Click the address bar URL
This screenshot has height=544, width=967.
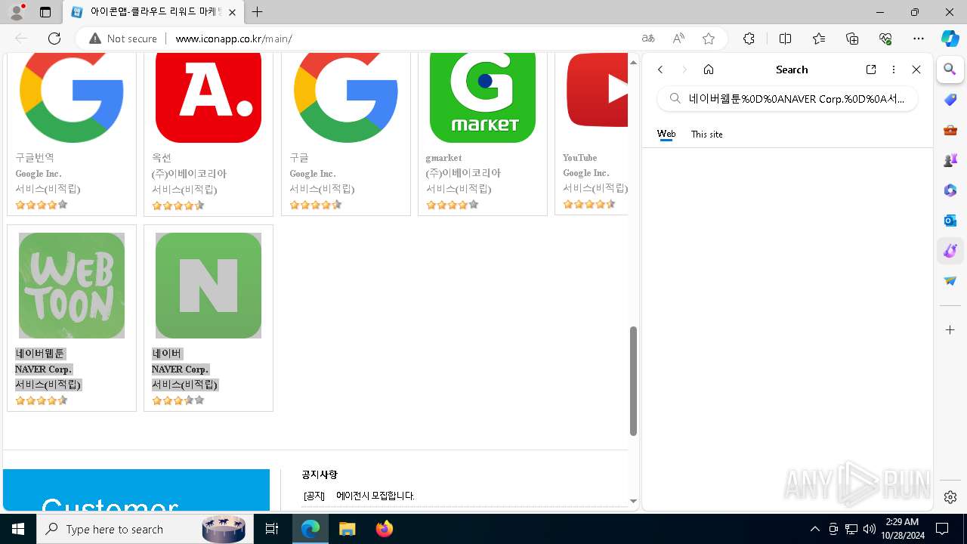coord(233,39)
